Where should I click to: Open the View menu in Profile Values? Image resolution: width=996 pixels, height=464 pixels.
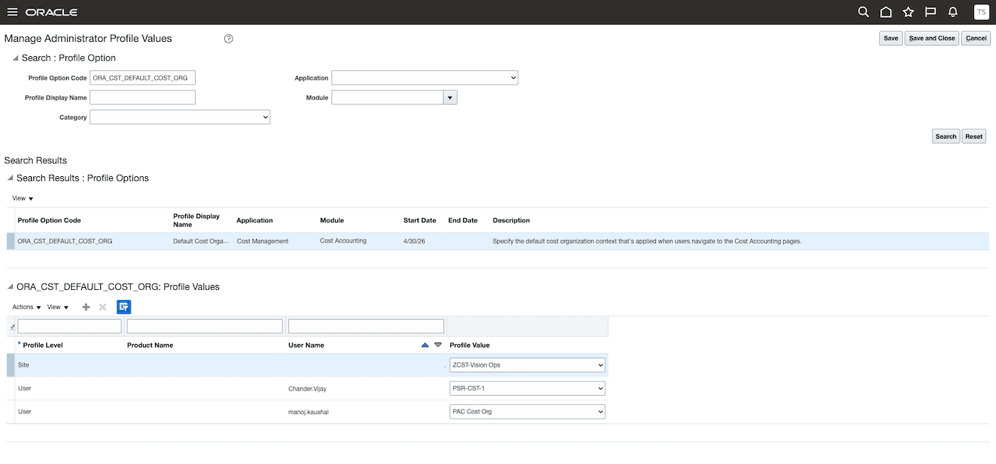[x=58, y=307]
